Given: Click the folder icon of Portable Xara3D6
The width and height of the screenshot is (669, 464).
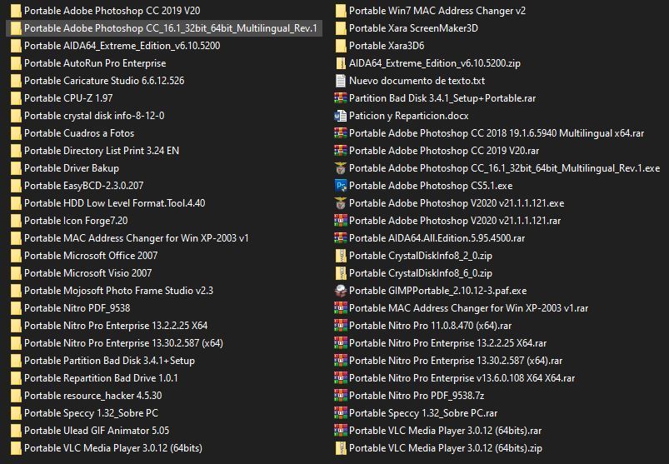Looking at the screenshot, I should pyautogui.click(x=340, y=46).
